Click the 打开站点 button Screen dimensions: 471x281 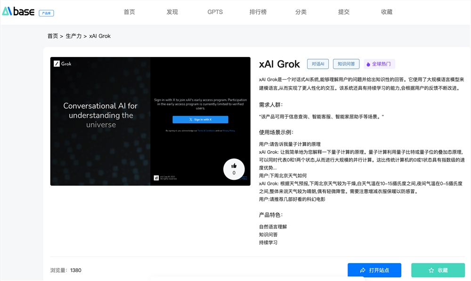pos(374,270)
